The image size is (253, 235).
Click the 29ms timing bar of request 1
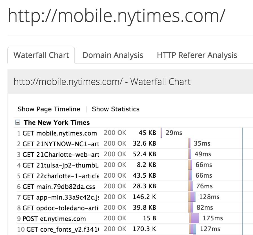click(x=161, y=133)
